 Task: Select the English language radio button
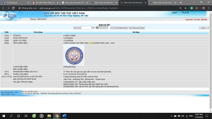pyautogui.click(x=170, y=13)
